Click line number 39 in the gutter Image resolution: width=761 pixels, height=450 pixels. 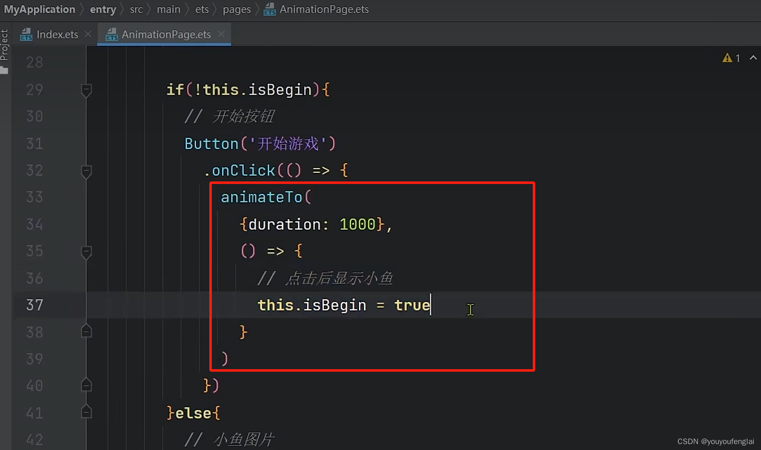click(x=35, y=359)
